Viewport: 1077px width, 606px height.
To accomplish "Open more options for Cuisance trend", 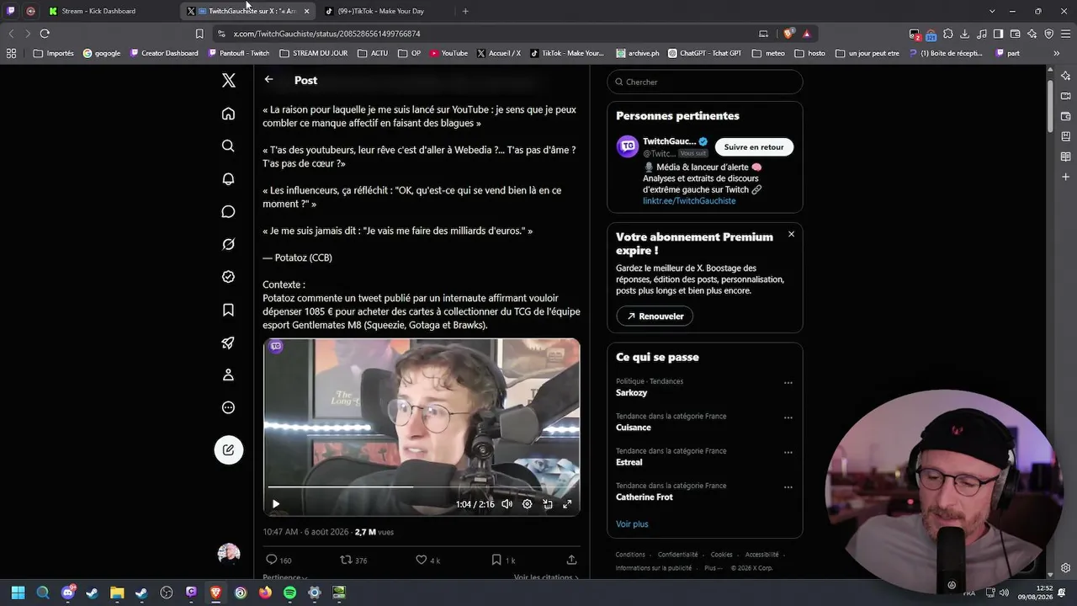I will pos(788,417).
